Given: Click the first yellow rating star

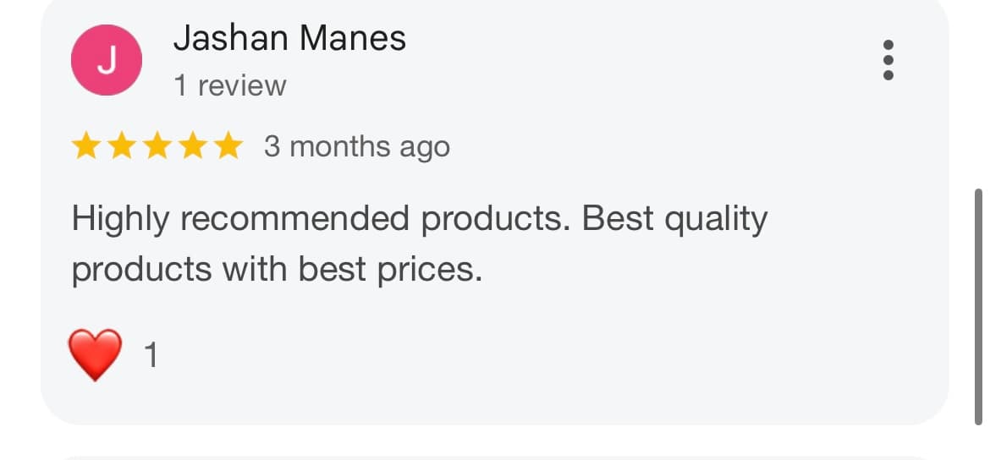Looking at the screenshot, I should (x=85, y=147).
